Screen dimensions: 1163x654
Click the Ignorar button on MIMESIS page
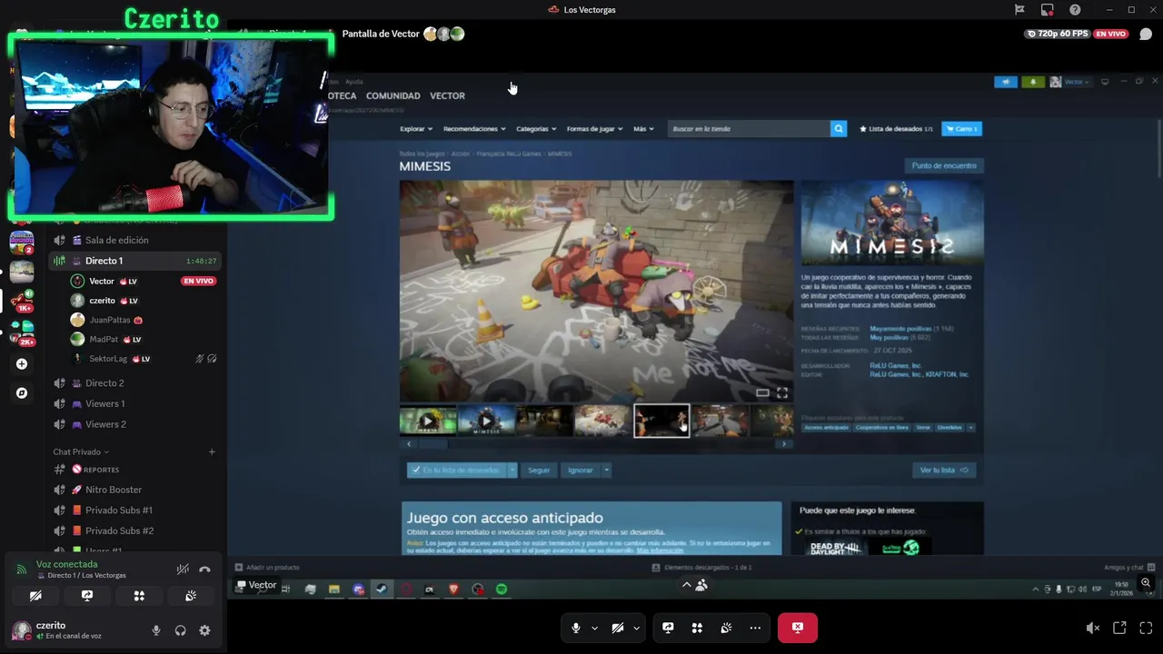click(x=580, y=470)
